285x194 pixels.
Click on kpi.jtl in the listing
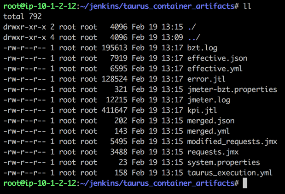(x=202, y=111)
